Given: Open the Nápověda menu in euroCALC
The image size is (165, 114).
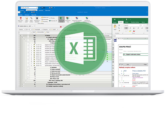Looking at the screenshot, I should (34, 15).
